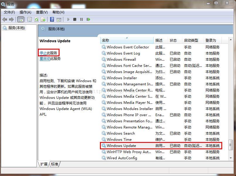Click the Refresh toolbar icon
This screenshot has height=176, width=236.
36,19
